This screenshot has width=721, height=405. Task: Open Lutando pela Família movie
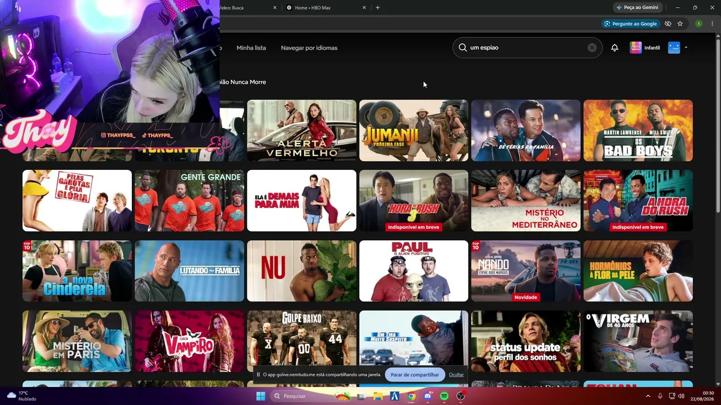189,271
